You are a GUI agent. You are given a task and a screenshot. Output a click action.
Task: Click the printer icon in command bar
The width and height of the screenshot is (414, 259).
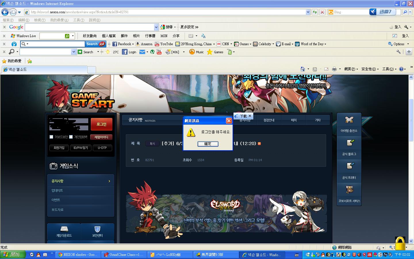[334, 69]
